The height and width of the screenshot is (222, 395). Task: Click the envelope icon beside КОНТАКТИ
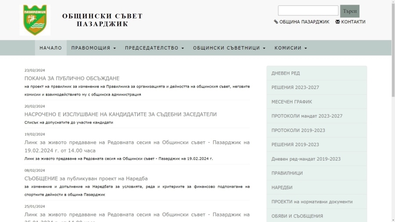click(338, 21)
